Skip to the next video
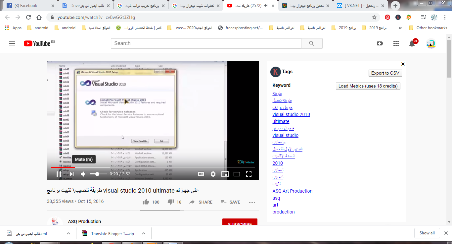Viewport: 452px width, 244px height. pyautogui.click(x=72, y=174)
